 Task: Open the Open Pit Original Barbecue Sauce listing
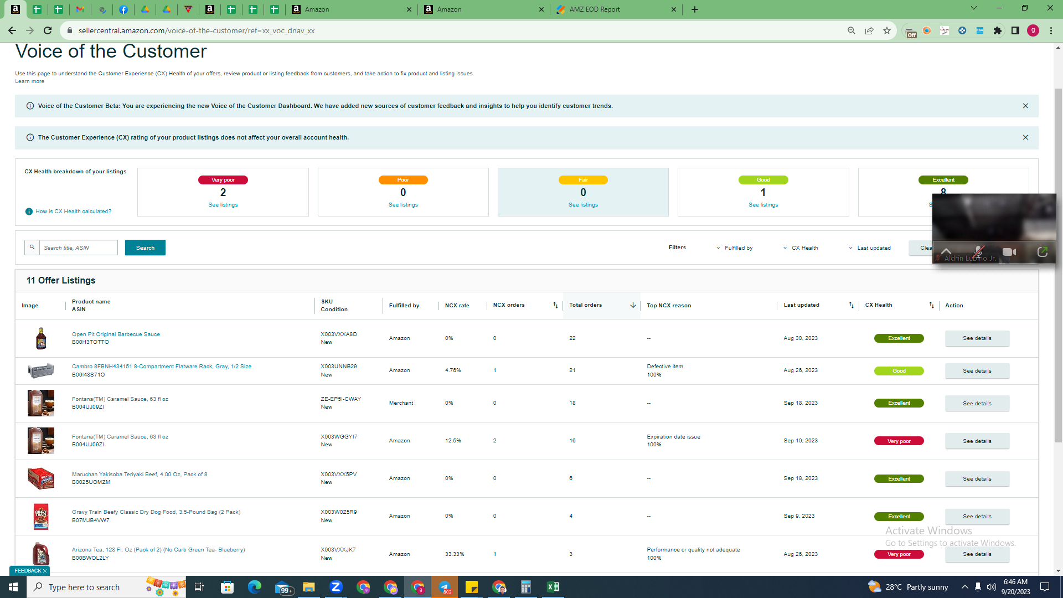click(116, 334)
